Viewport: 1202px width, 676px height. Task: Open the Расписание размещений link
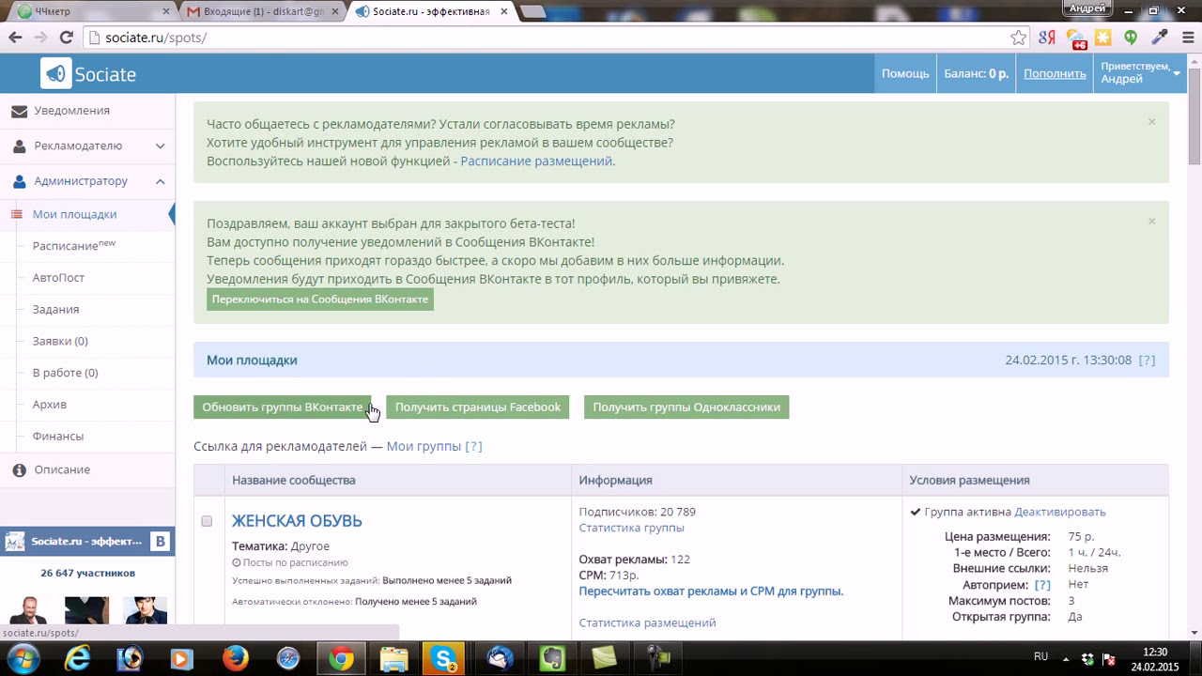pos(536,161)
